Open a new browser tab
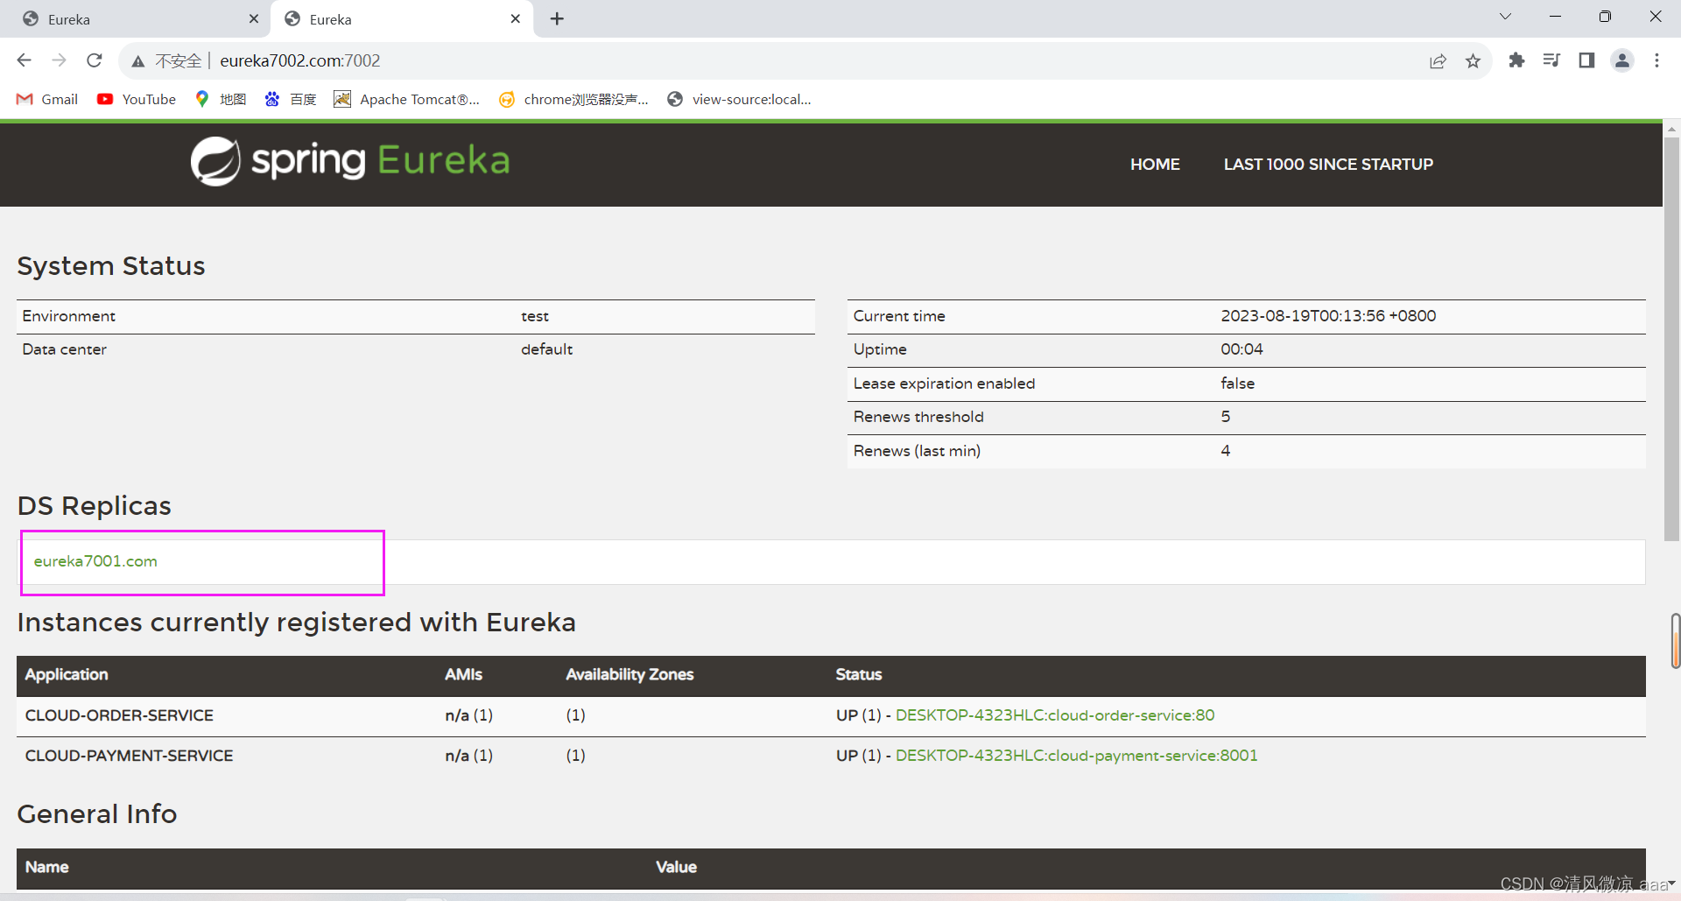This screenshot has width=1681, height=901. point(557,18)
